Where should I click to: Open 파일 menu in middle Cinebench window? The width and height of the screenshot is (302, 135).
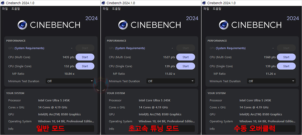(x=106, y=9)
